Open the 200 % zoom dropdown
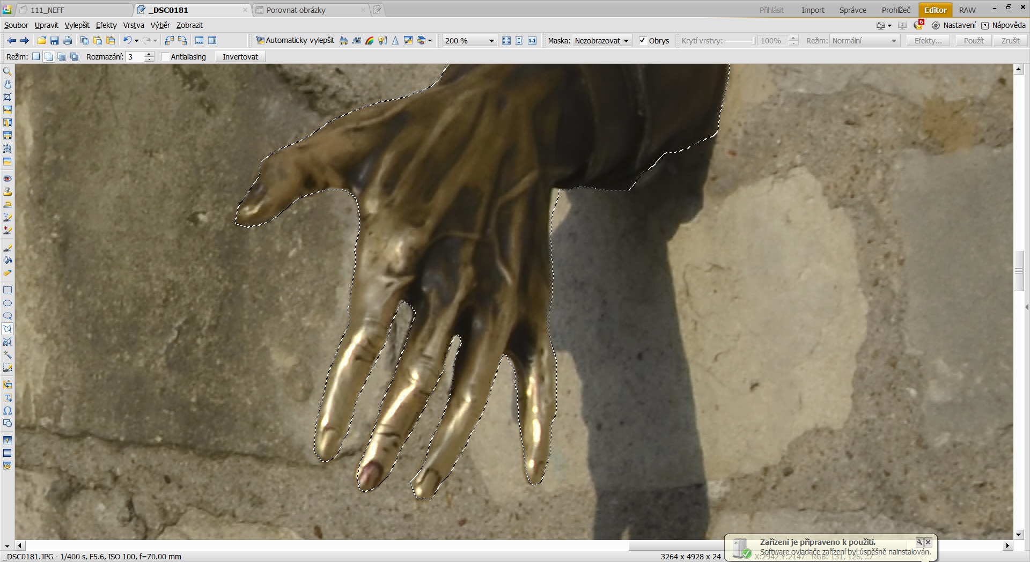This screenshot has height=562, width=1030. pyautogui.click(x=491, y=41)
